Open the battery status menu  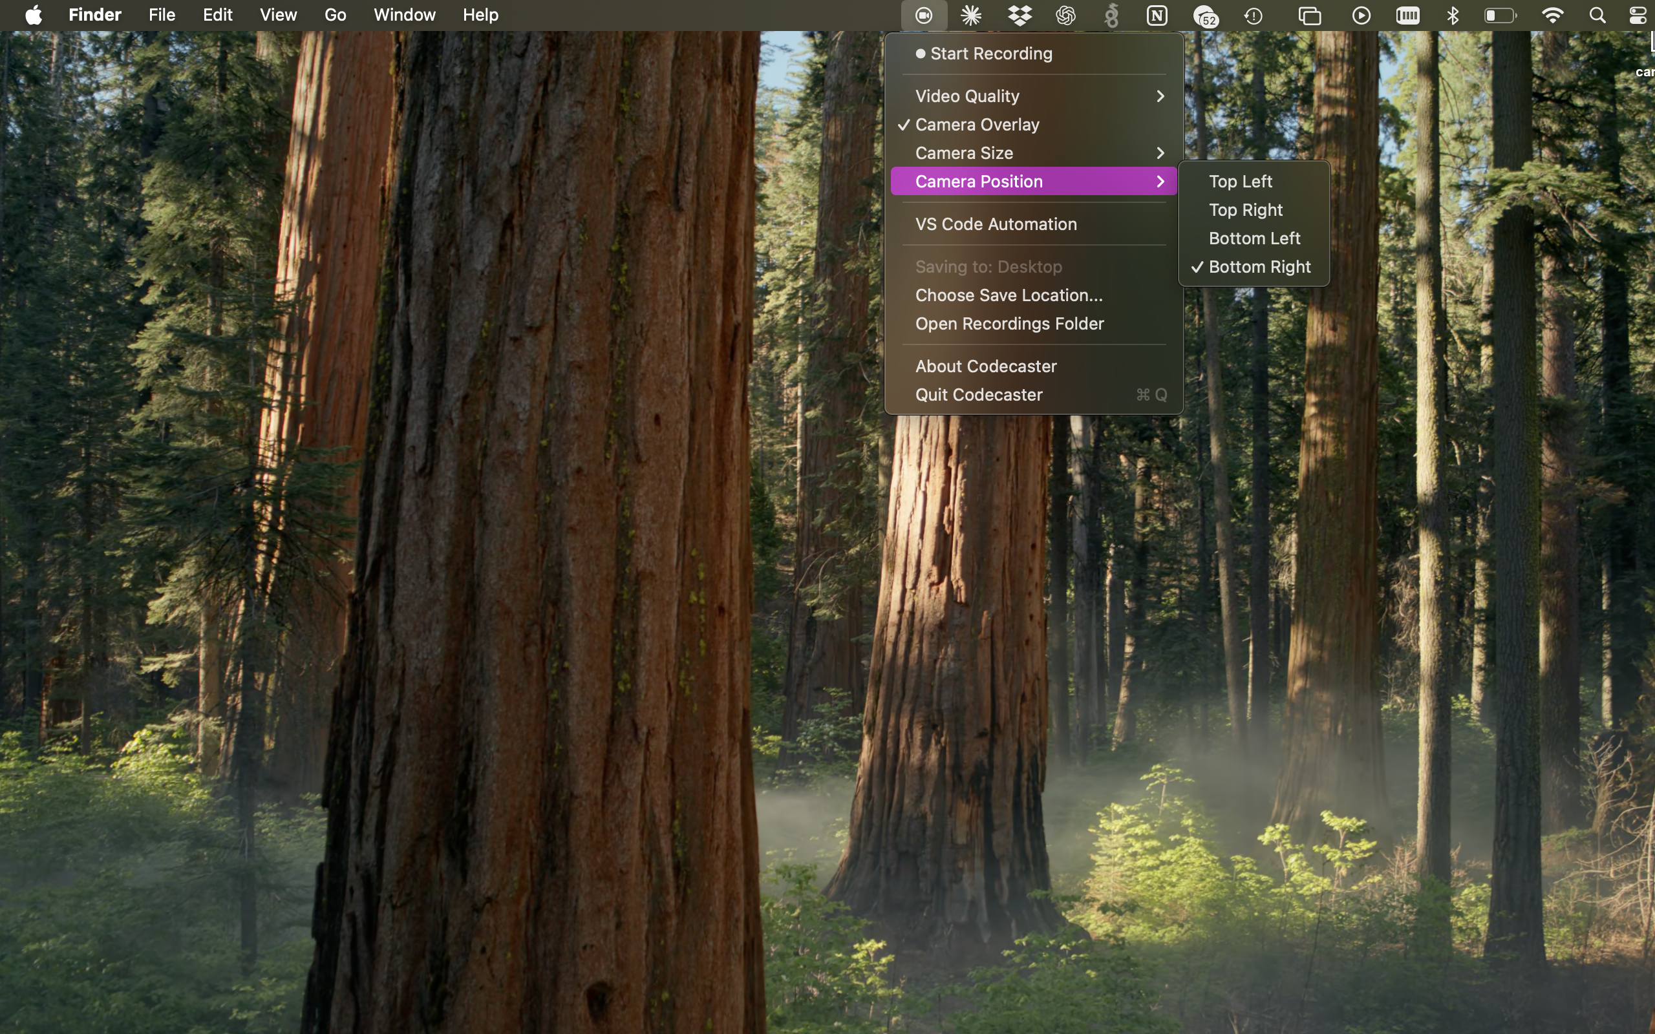[x=1500, y=15]
